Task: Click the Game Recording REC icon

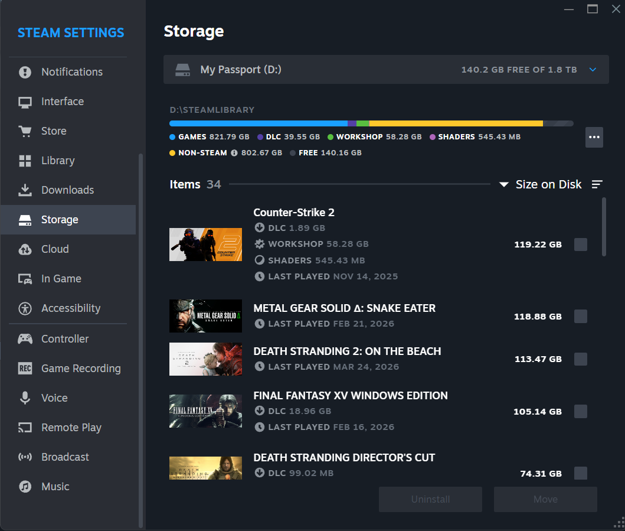Action: click(25, 368)
